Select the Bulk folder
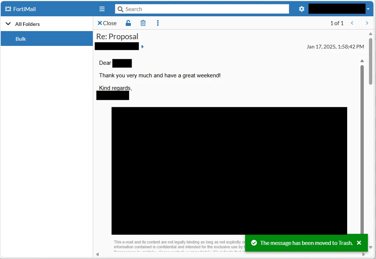The image size is (376, 259). (47, 38)
